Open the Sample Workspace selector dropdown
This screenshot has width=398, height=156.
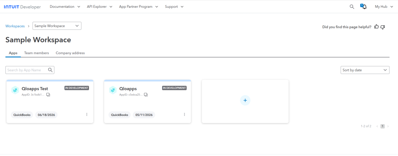point(57,26)
